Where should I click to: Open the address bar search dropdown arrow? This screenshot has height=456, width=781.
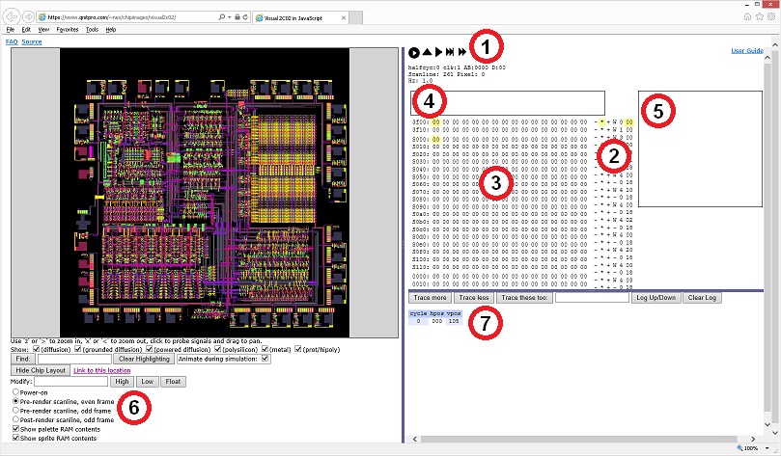(229, 17)
